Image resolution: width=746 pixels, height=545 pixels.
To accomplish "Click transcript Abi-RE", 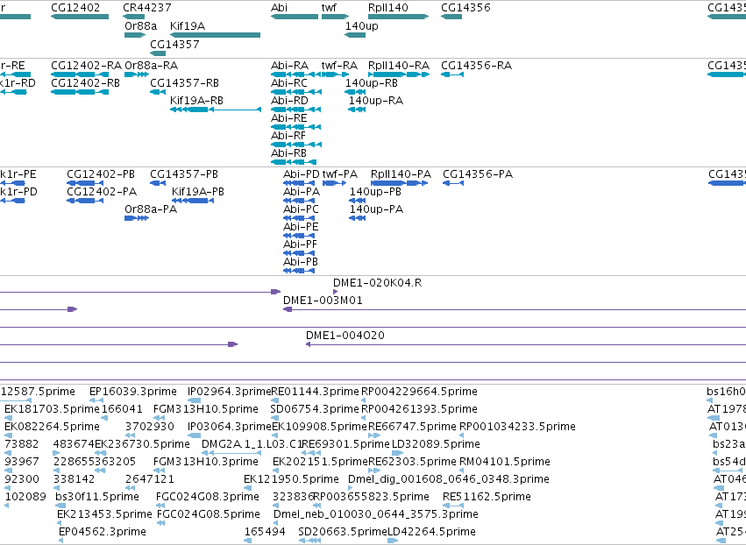I will click(296, 127).
